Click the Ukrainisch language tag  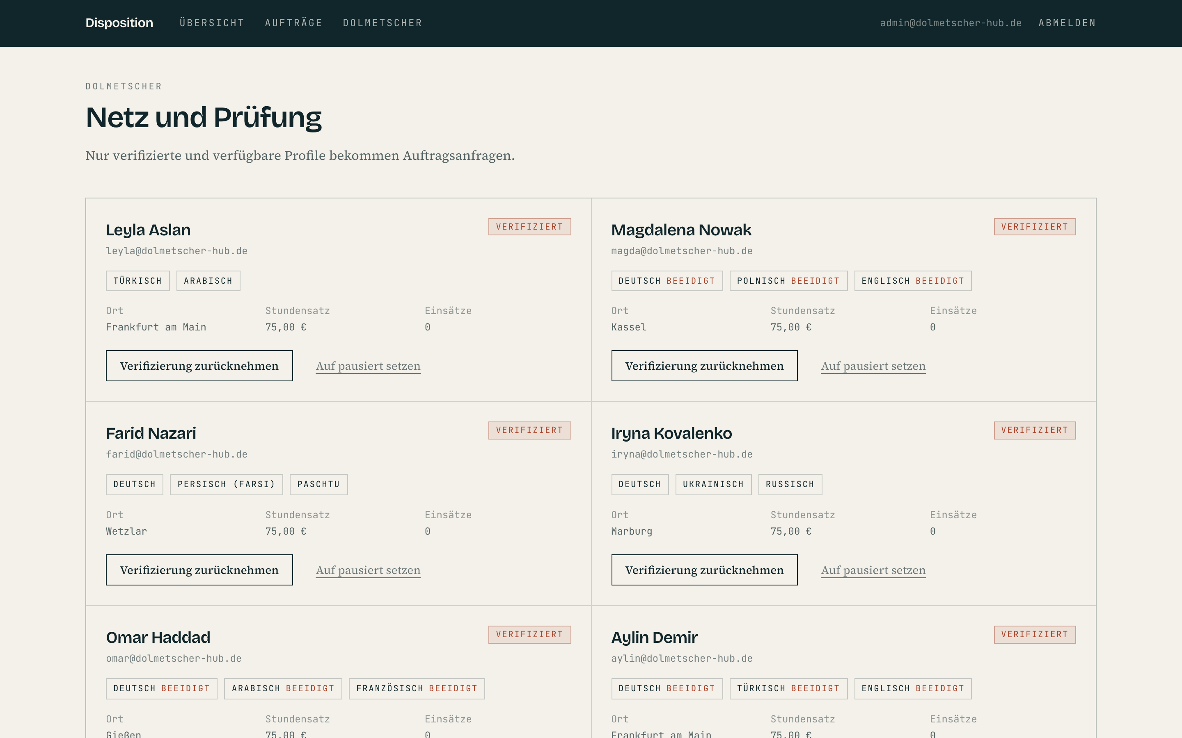coord(713,484)
